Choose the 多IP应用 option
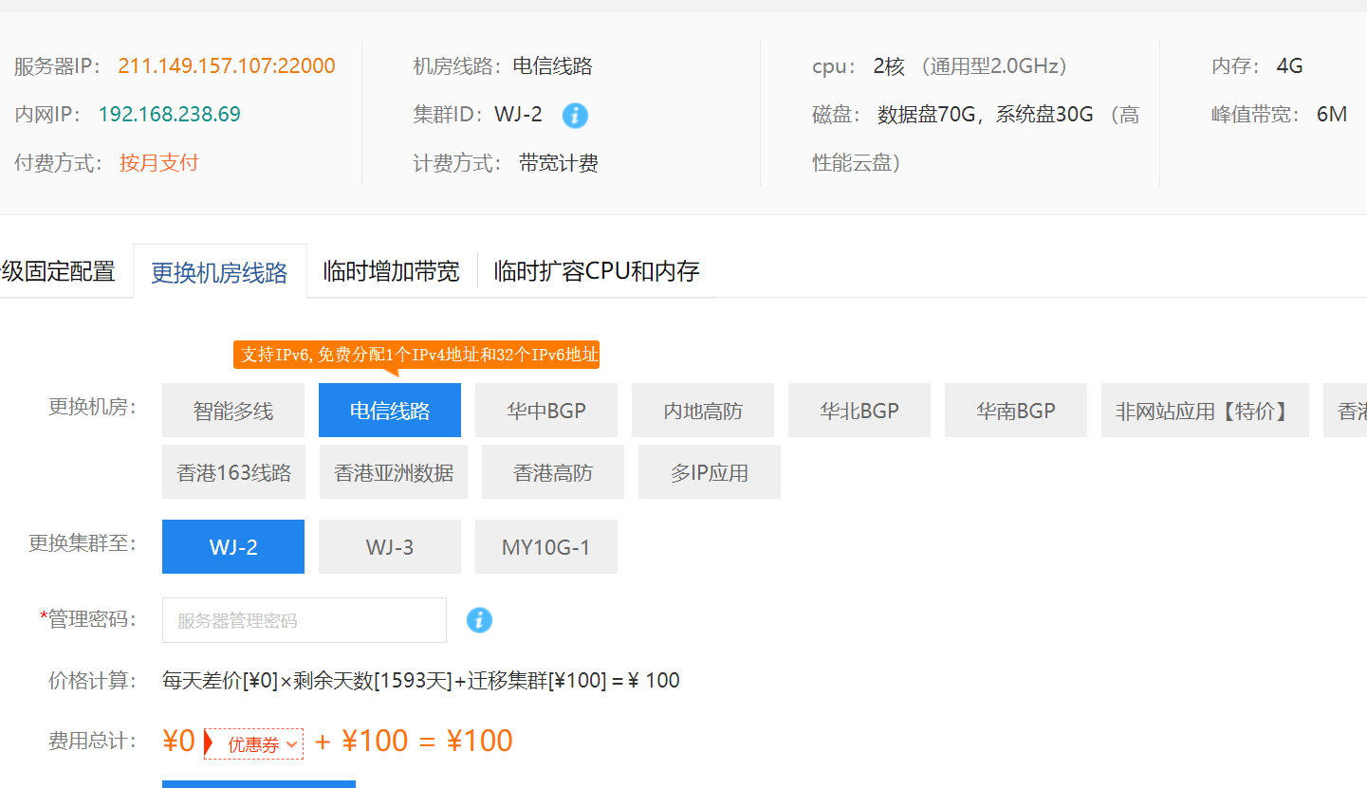This screenshot has width=1367, height=788. [709, 471]
